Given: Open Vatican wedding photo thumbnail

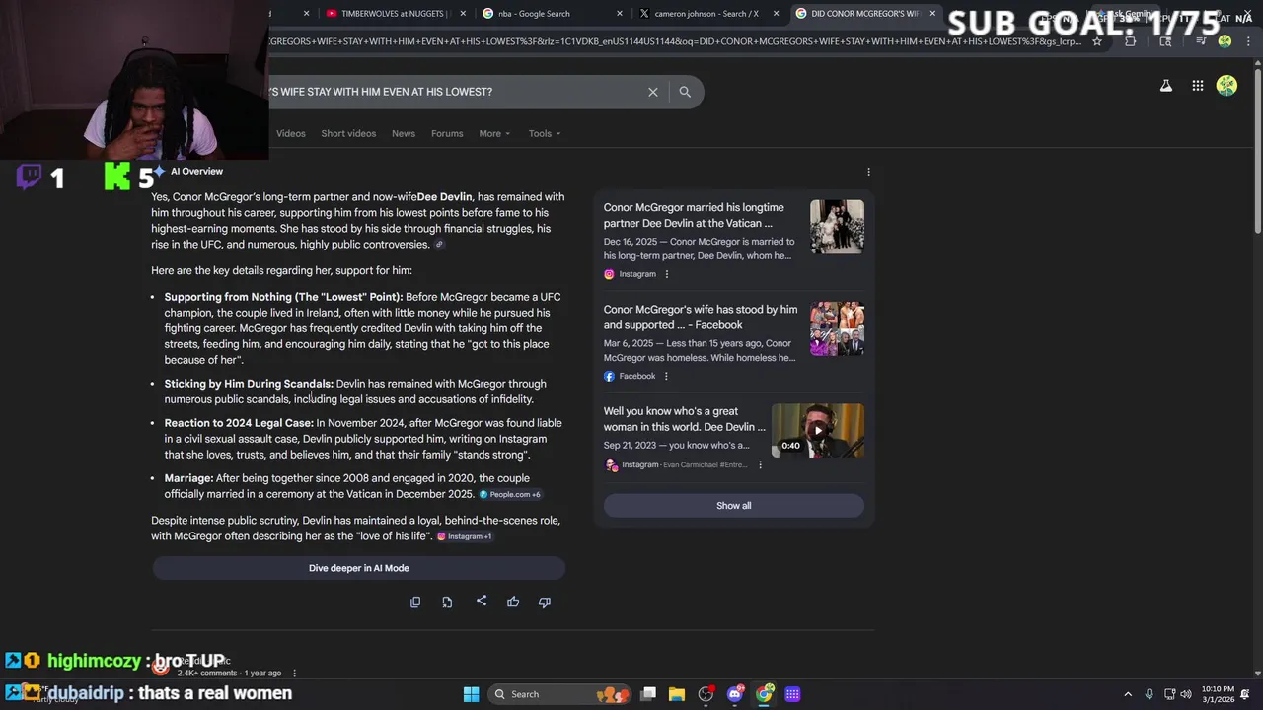Looking at the screenshot, I should tap(837, 227).
